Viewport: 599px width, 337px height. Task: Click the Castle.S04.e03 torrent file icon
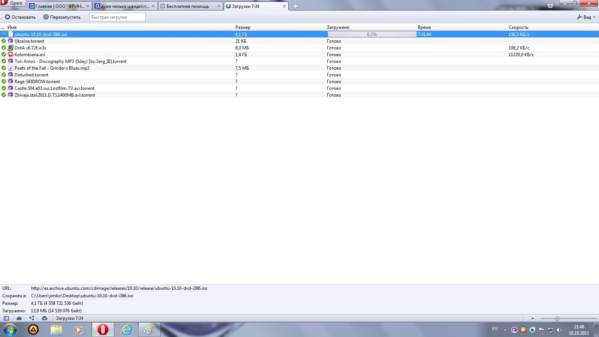click(10, 88)
